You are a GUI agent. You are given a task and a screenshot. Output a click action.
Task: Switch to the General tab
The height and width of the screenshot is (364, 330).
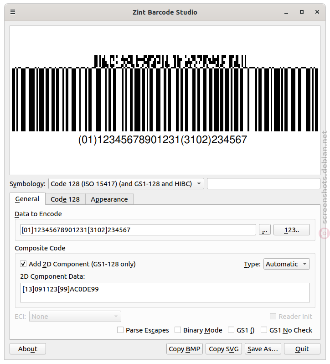[x=27, y=199]
